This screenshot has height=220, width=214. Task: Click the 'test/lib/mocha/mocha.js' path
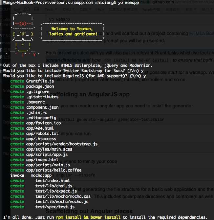click(x=62, y=202)
